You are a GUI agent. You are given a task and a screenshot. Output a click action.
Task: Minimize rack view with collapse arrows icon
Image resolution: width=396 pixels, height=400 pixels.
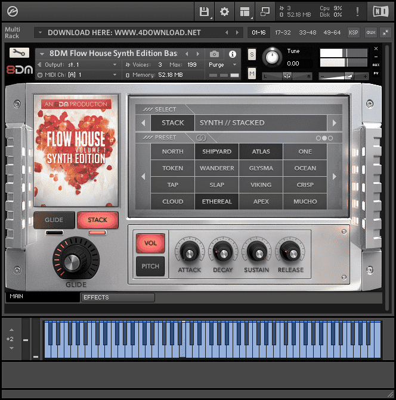coord(385,32)
